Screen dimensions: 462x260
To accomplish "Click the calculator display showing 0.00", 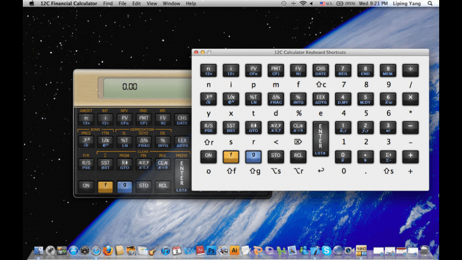I will coord(147,87).
